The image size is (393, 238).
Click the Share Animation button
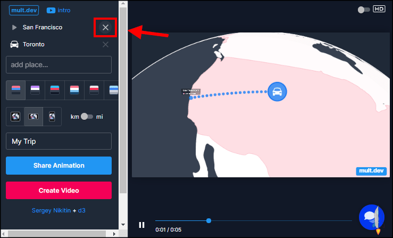pos(58,166)
